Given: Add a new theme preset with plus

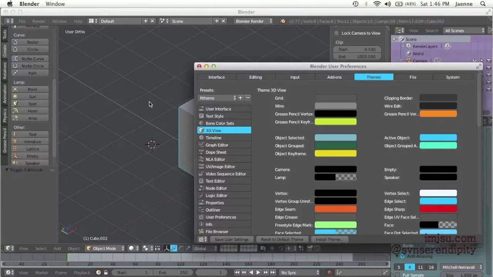Looking at the screenshot, I should coord(240,98).
